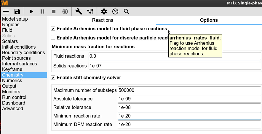Click the reset simulation icon
The height and width of the screenshot is (134, 262).
click(x=65, y=11)
